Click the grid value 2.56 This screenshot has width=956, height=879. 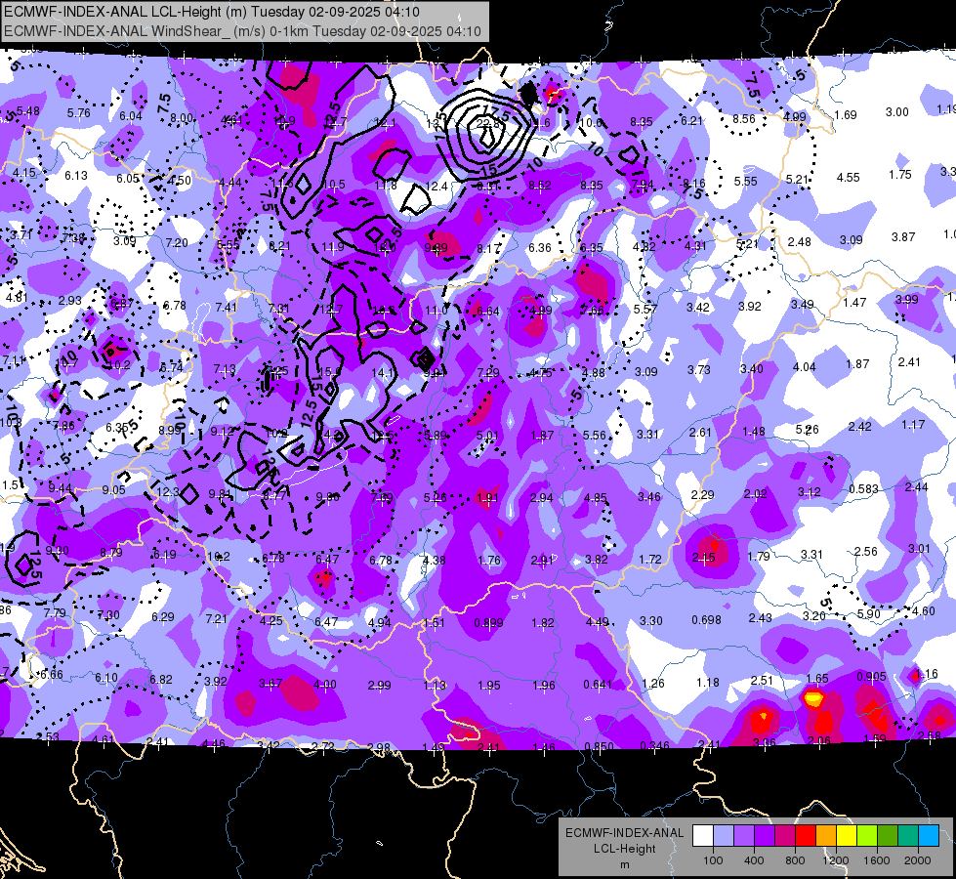pyautogui.click(x=866, y=552)
